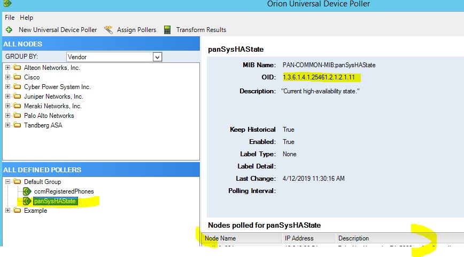The width and height of the screenshot is (464, 257).
Task: Click the Palo Alto Networks folder icon
Action: click(18, 115)
